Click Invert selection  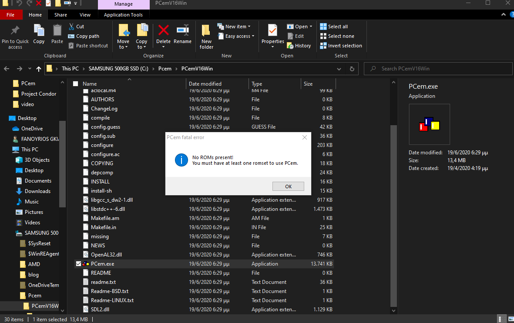[341, 46]
